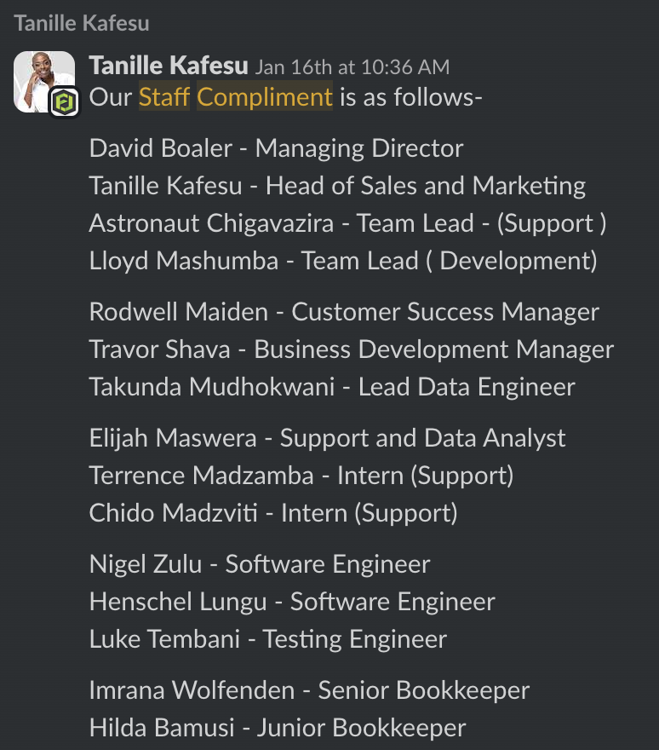Viewport: 659px width, 750px height.
Task: Click the Tanille Kafesu conversation header
Action: 82,23
